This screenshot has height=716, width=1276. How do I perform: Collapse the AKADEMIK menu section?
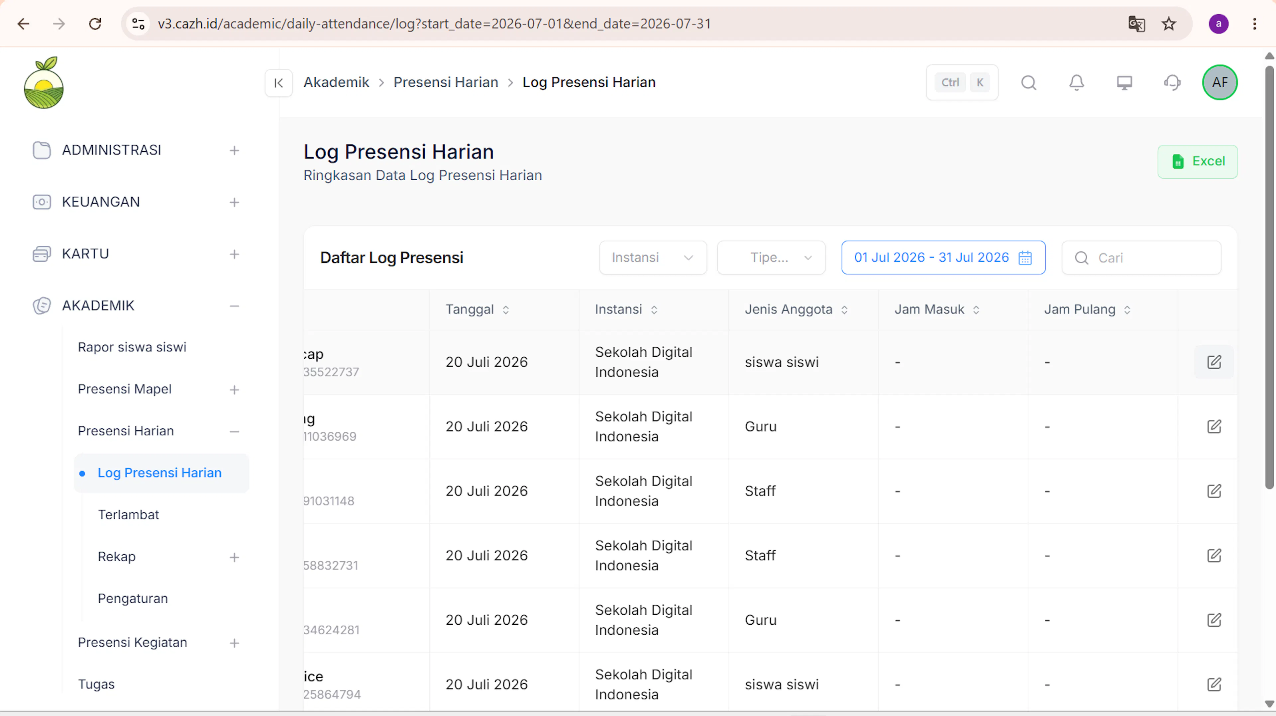tap(234, 307)
